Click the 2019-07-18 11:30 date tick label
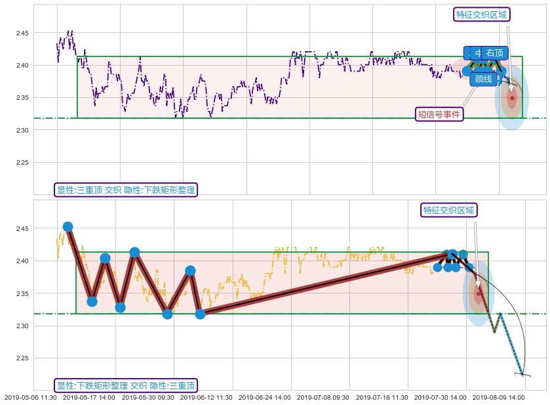The height and width of the screenshot is (405, 550). pyautogui.click(x=382, y=397)
